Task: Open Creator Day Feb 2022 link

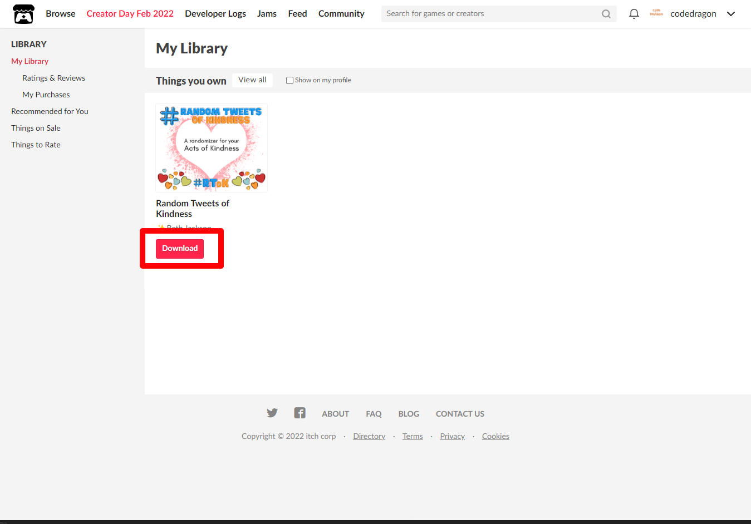Action: (130, 14)
